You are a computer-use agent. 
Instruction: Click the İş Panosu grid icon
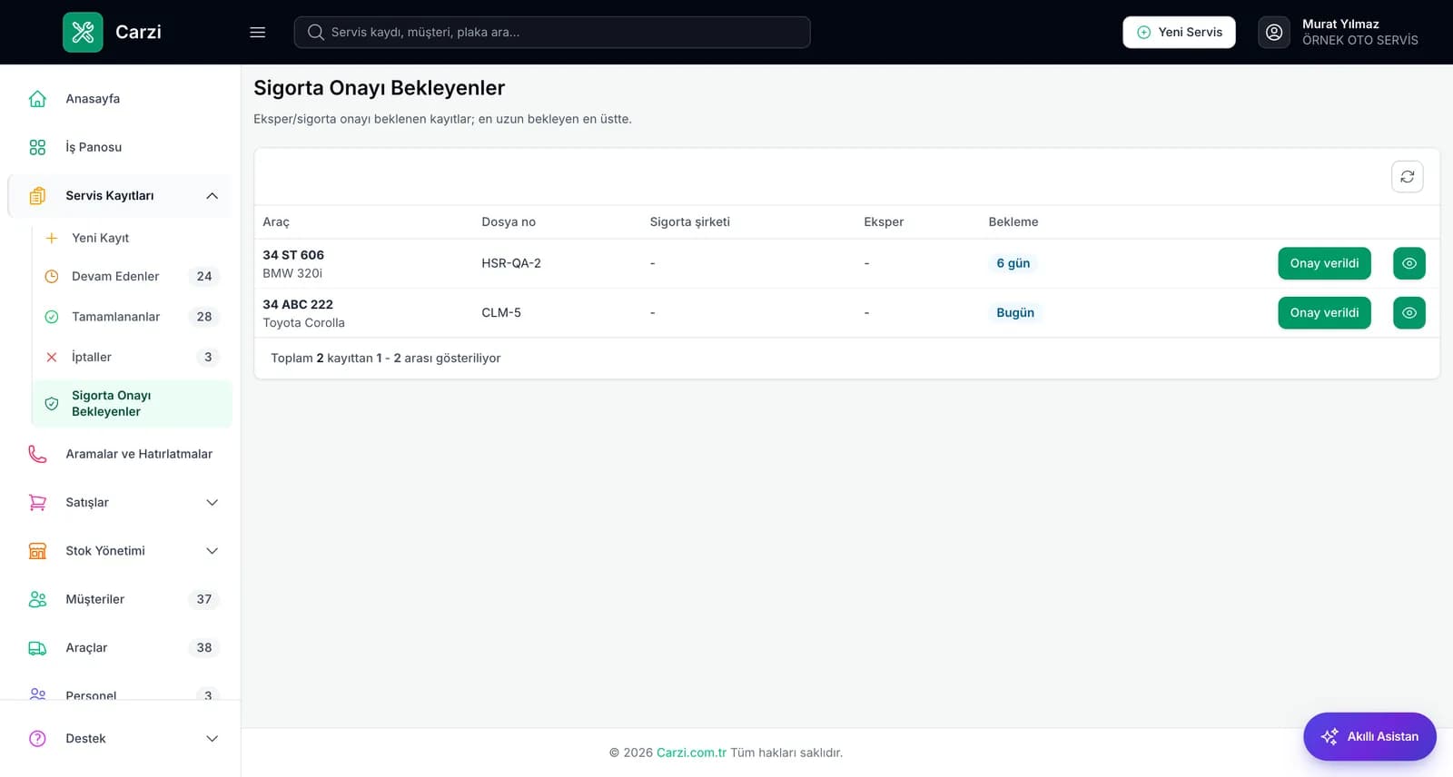click(x=37, y=147)
